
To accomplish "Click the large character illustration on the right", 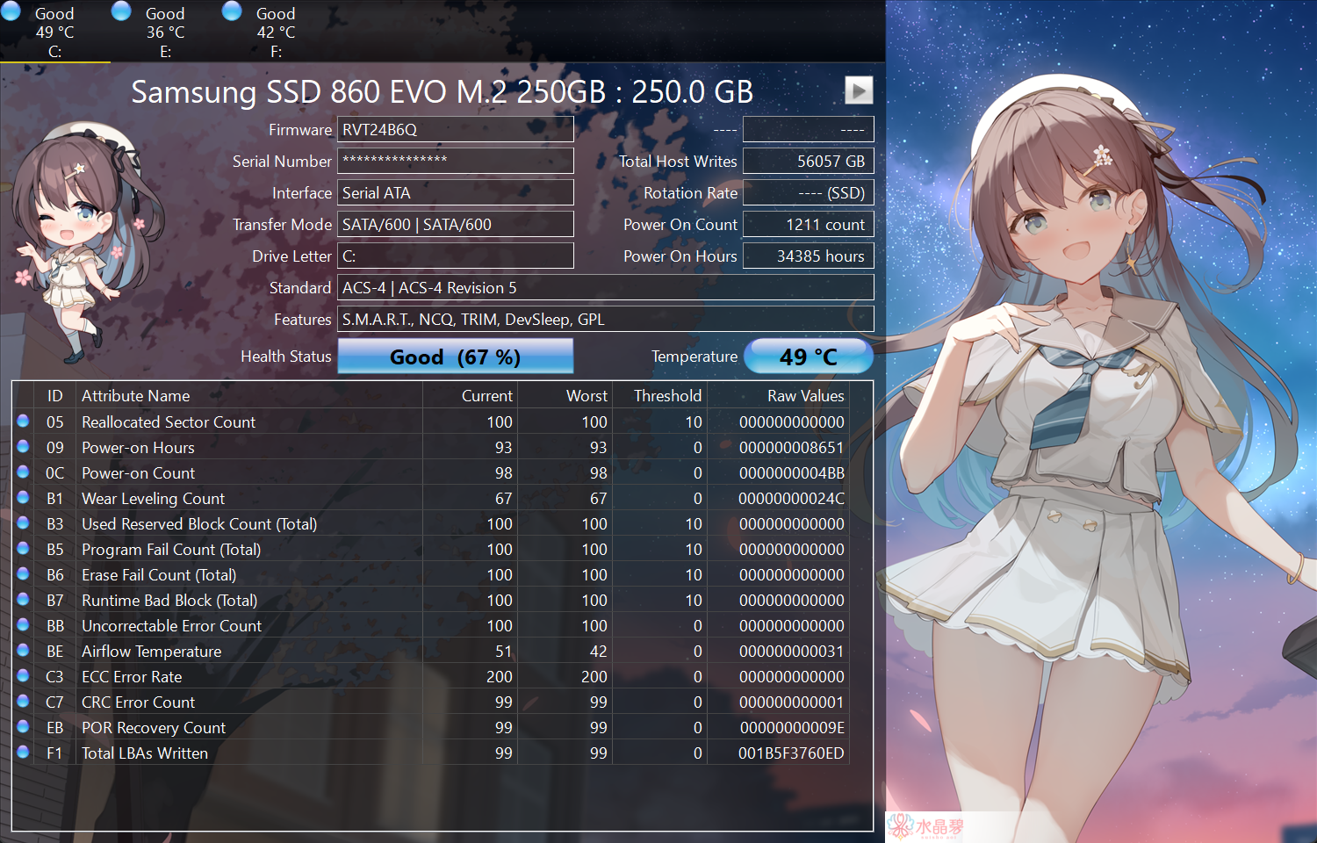I will [1101, 421].
